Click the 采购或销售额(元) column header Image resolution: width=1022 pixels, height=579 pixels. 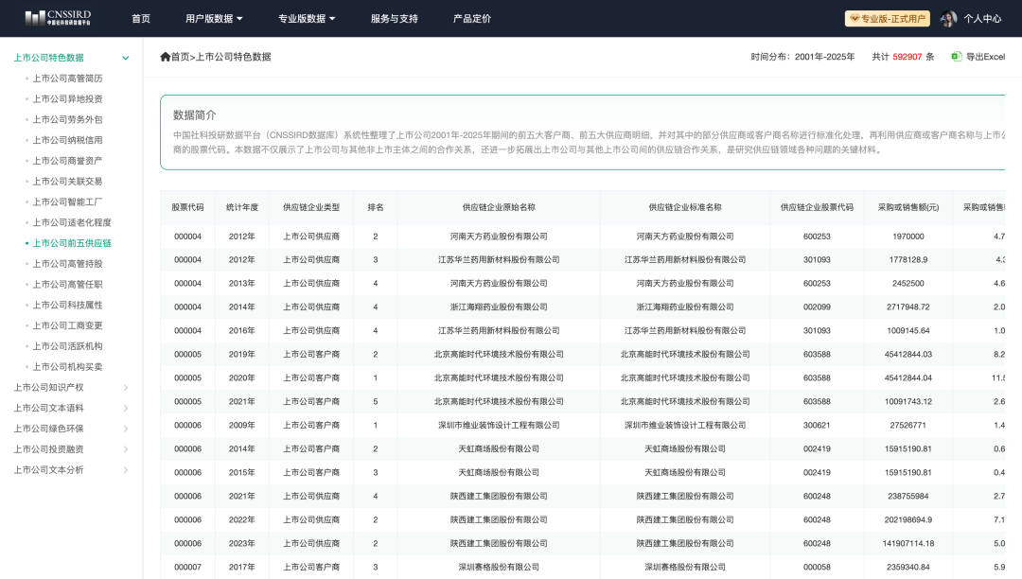[907, 207]
